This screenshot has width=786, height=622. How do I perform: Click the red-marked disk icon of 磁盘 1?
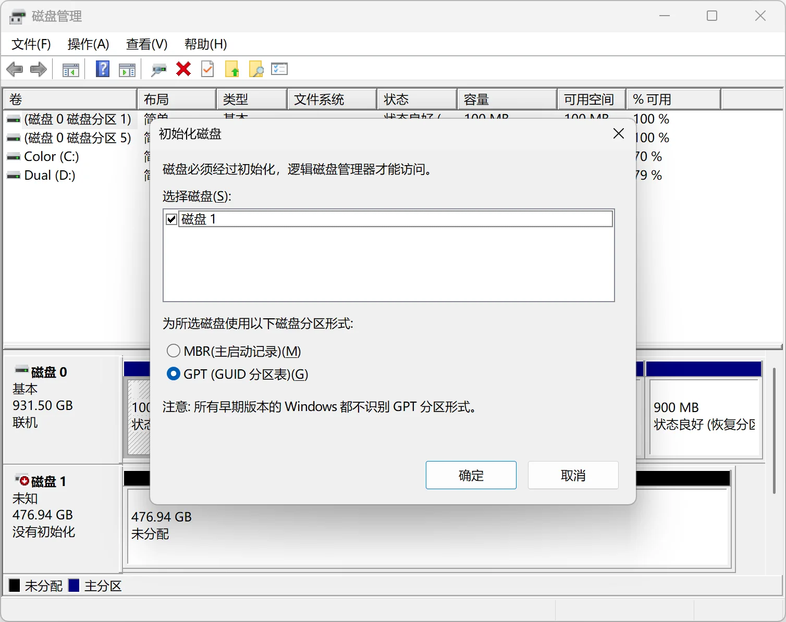(x=22, y=480)
